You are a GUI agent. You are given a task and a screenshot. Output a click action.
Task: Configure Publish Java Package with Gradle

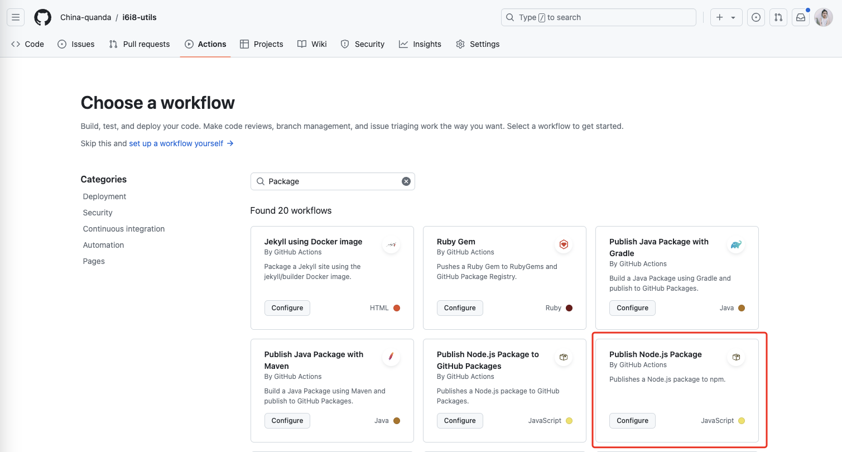[x=632, y=308]
